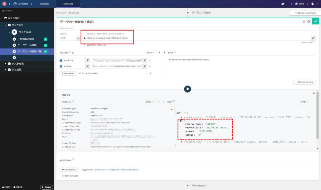Click the Add header button

[68, 73]
